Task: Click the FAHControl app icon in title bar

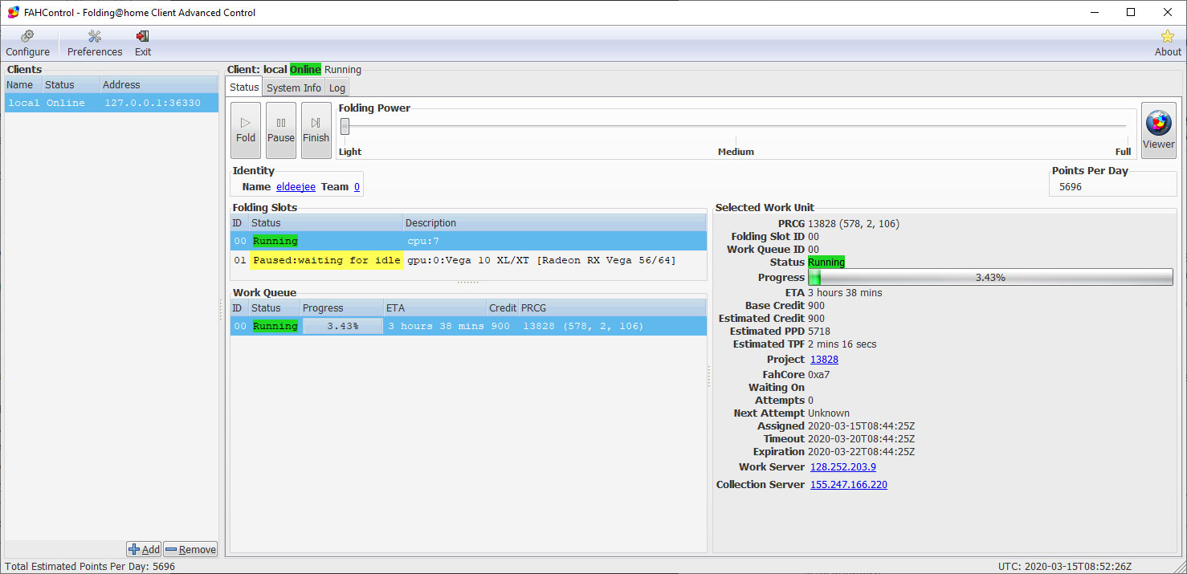Action: tap(13, 12)
